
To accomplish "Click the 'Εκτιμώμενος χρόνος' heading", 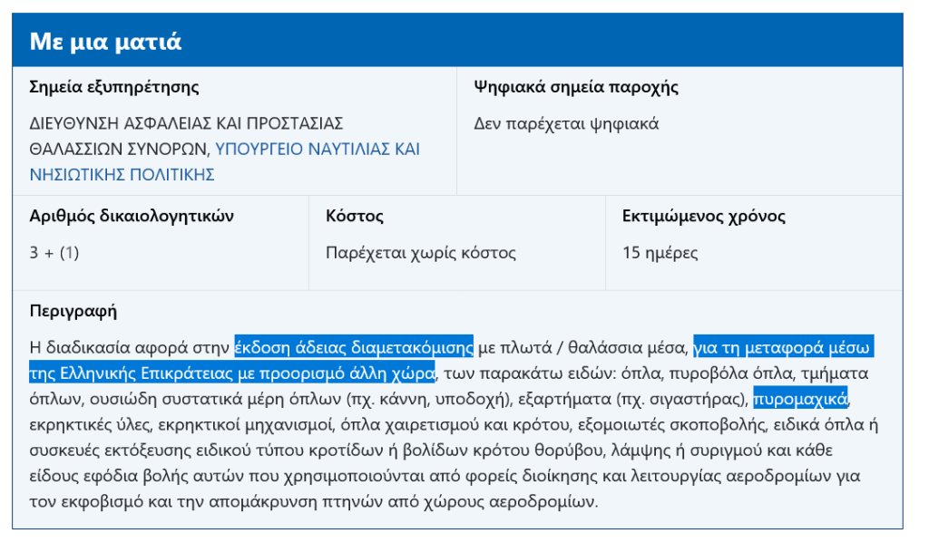I will pyautogui.click(x=704, y=217).
